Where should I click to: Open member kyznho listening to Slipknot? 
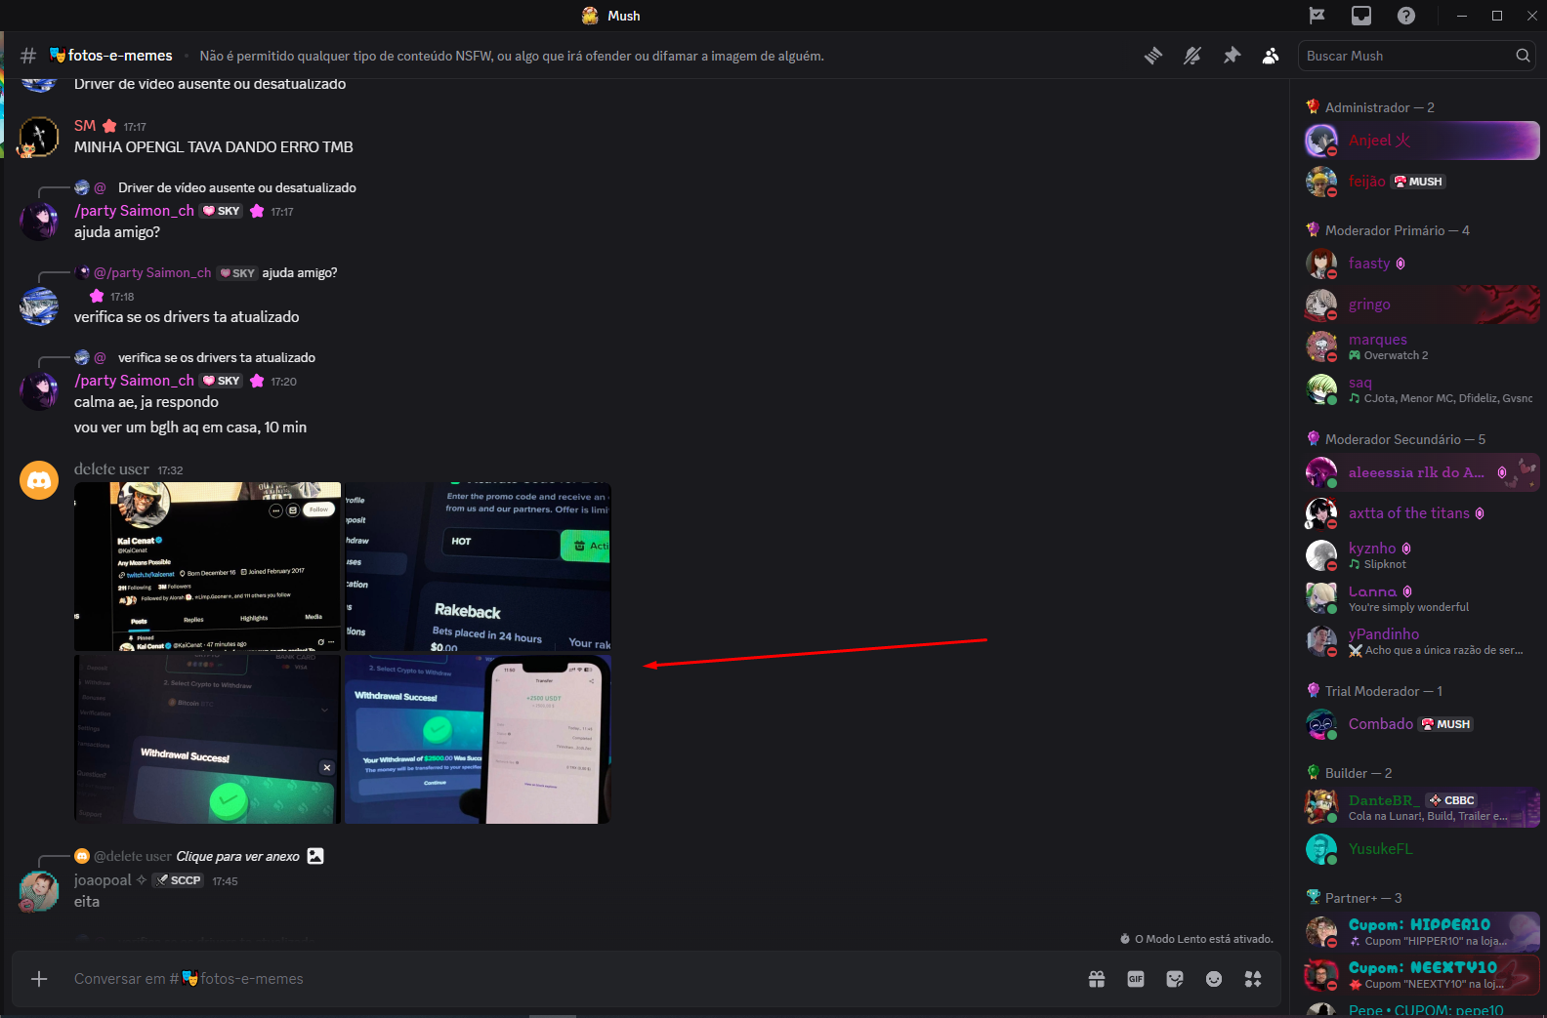[1422, 555]
